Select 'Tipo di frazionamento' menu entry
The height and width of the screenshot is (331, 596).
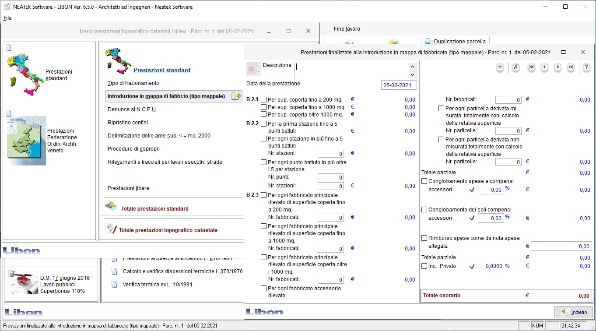click(133, 83)
